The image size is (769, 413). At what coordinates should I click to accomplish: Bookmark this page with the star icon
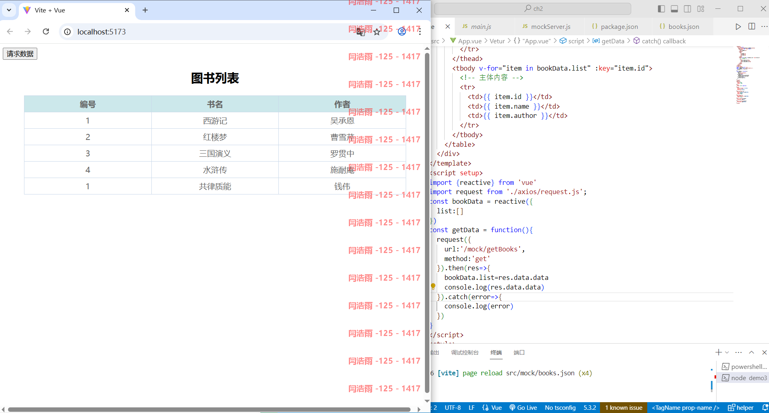[377, 32]
